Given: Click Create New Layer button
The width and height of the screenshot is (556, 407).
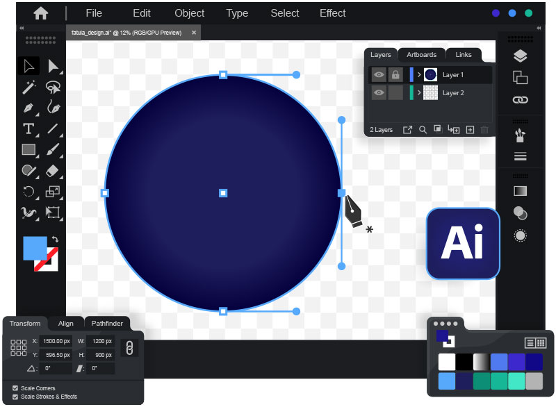Looking at the screenshot, I should [470, 130].
